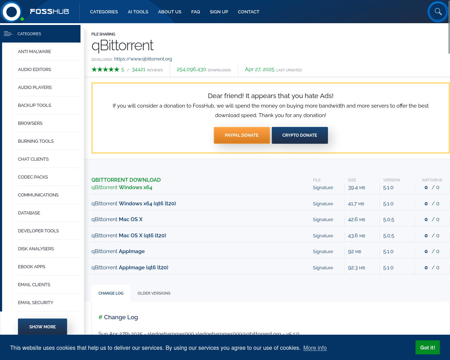This screenshot has height=360, width=450.
Task: Click SIGN UP in top navigation
Action: [x=219, y=12]
